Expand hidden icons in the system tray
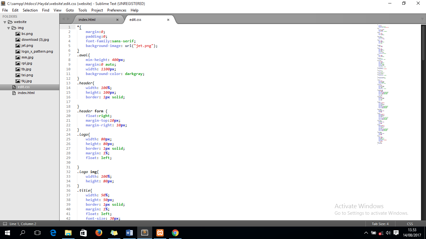426x239 pixels. (365, 232)
